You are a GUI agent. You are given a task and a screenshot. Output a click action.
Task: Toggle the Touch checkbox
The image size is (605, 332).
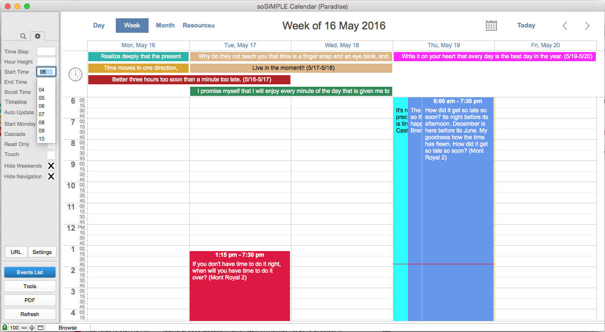pos(51,155)
